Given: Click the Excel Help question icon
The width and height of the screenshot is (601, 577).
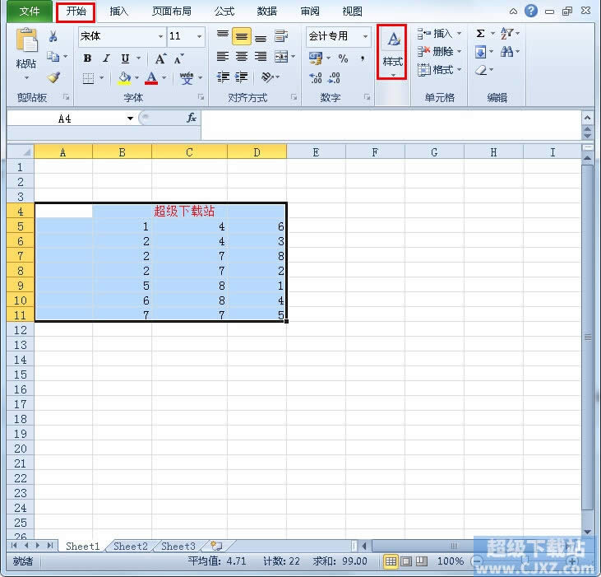Looking at the screenshot, I should (531, 11).
